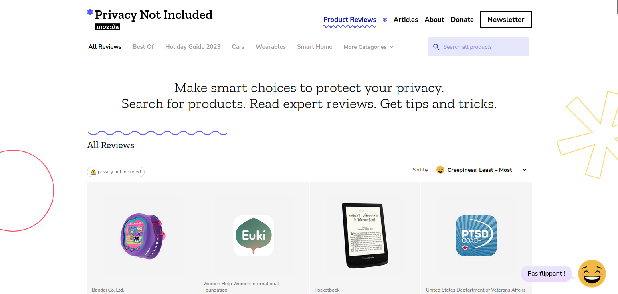
Task: Toggle the privacy not included filter
Action: click(x=116, y=172)
